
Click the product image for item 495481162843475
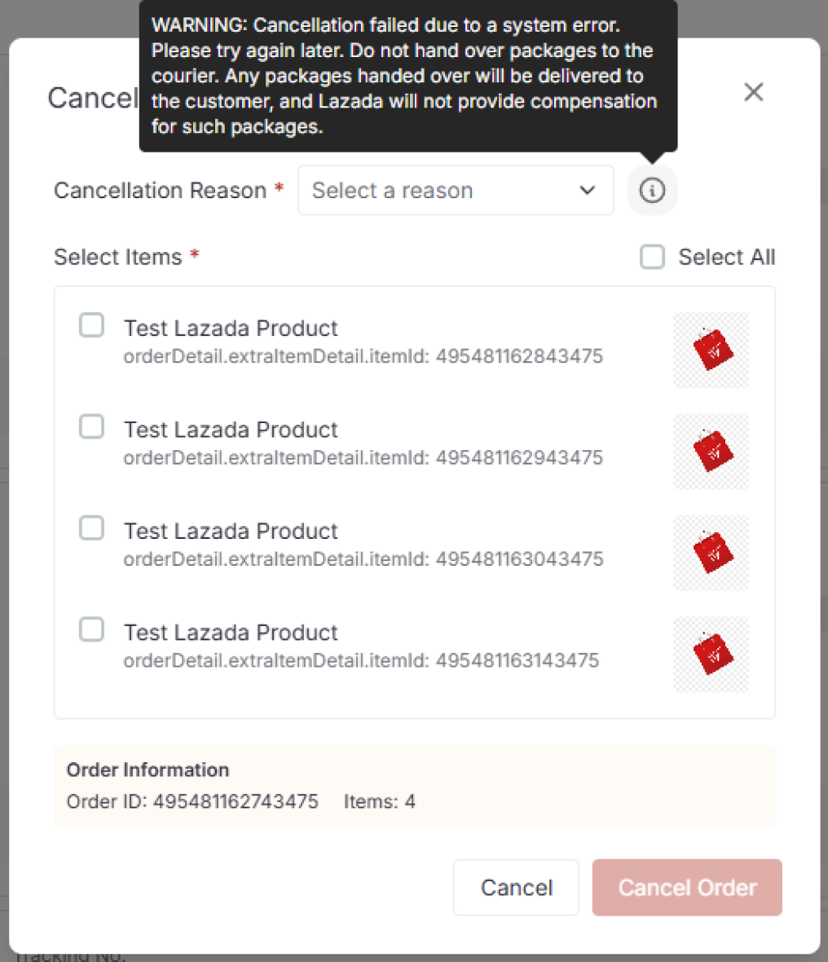pyautogui.click(x=710, y=350)
